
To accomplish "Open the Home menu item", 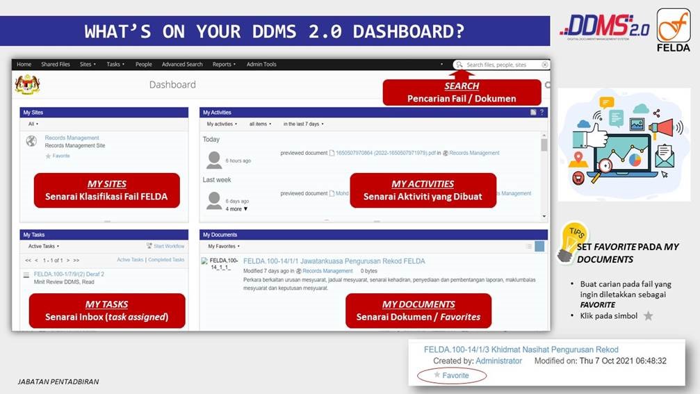I will tap(24, 64).
